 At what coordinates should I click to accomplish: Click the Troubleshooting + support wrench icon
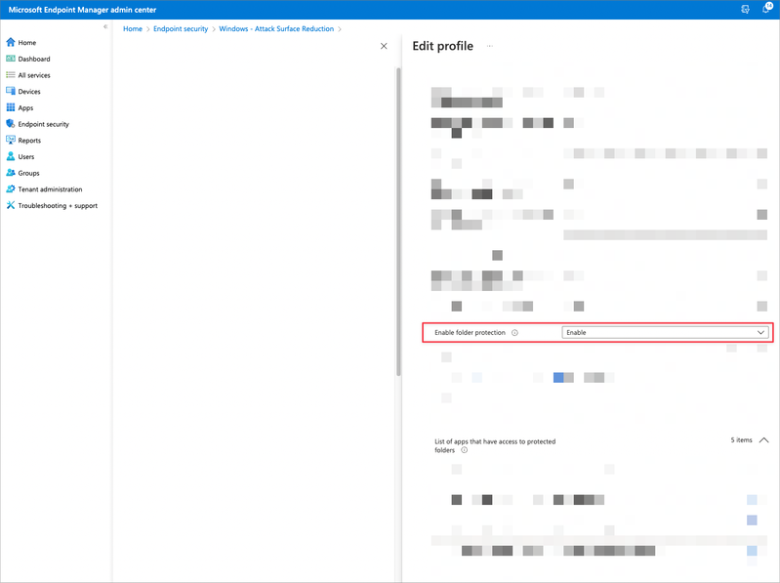(11, 205)
